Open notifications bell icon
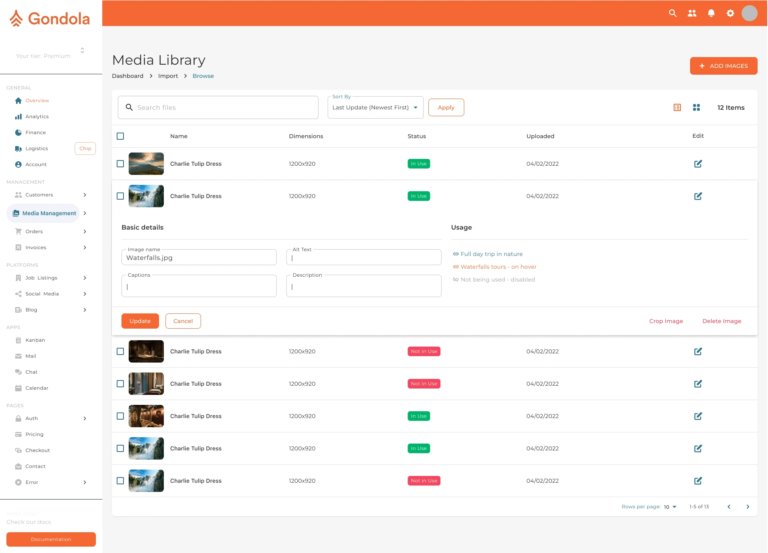Image resolution: width=768 pixels, height=553 pixels. coord(711,13)
